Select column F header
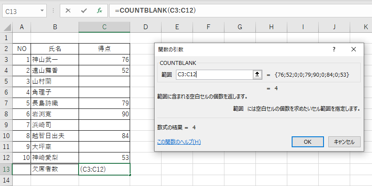372x186 pixels. tap(208, 27)
